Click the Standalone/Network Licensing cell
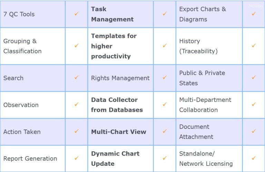 click(x=206, y=159)
